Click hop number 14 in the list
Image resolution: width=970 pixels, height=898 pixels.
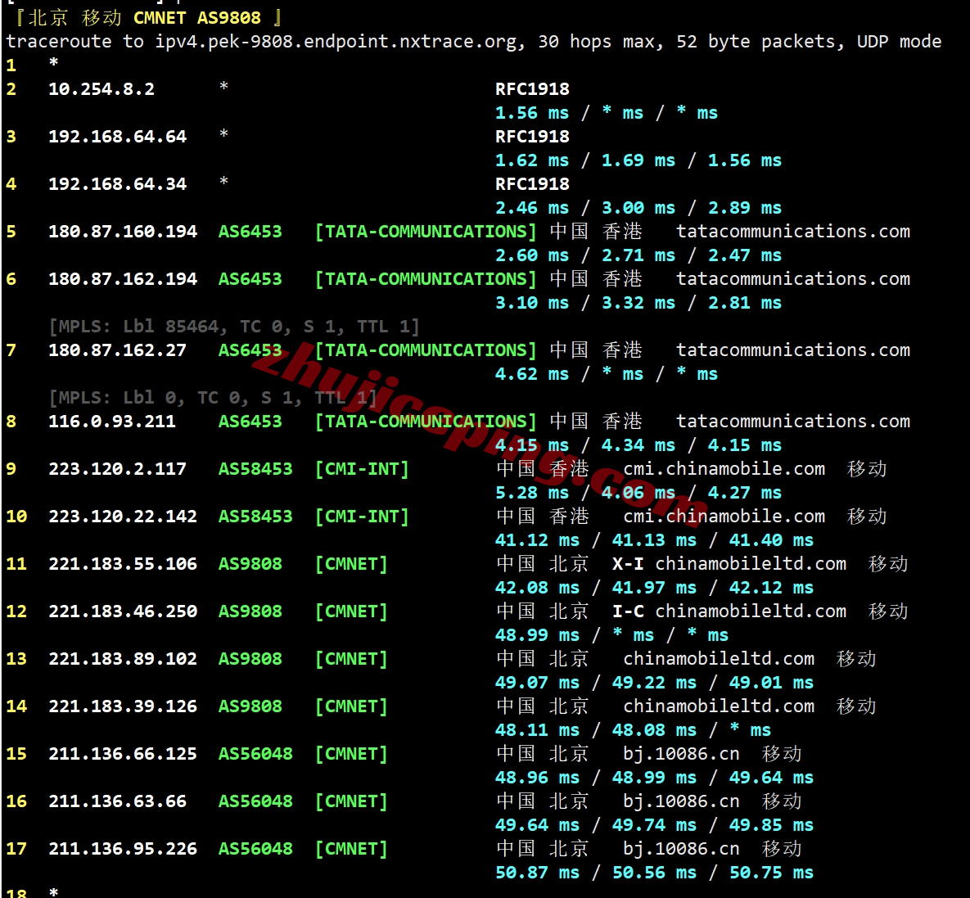pyautogui.click(x=16, y=706)
